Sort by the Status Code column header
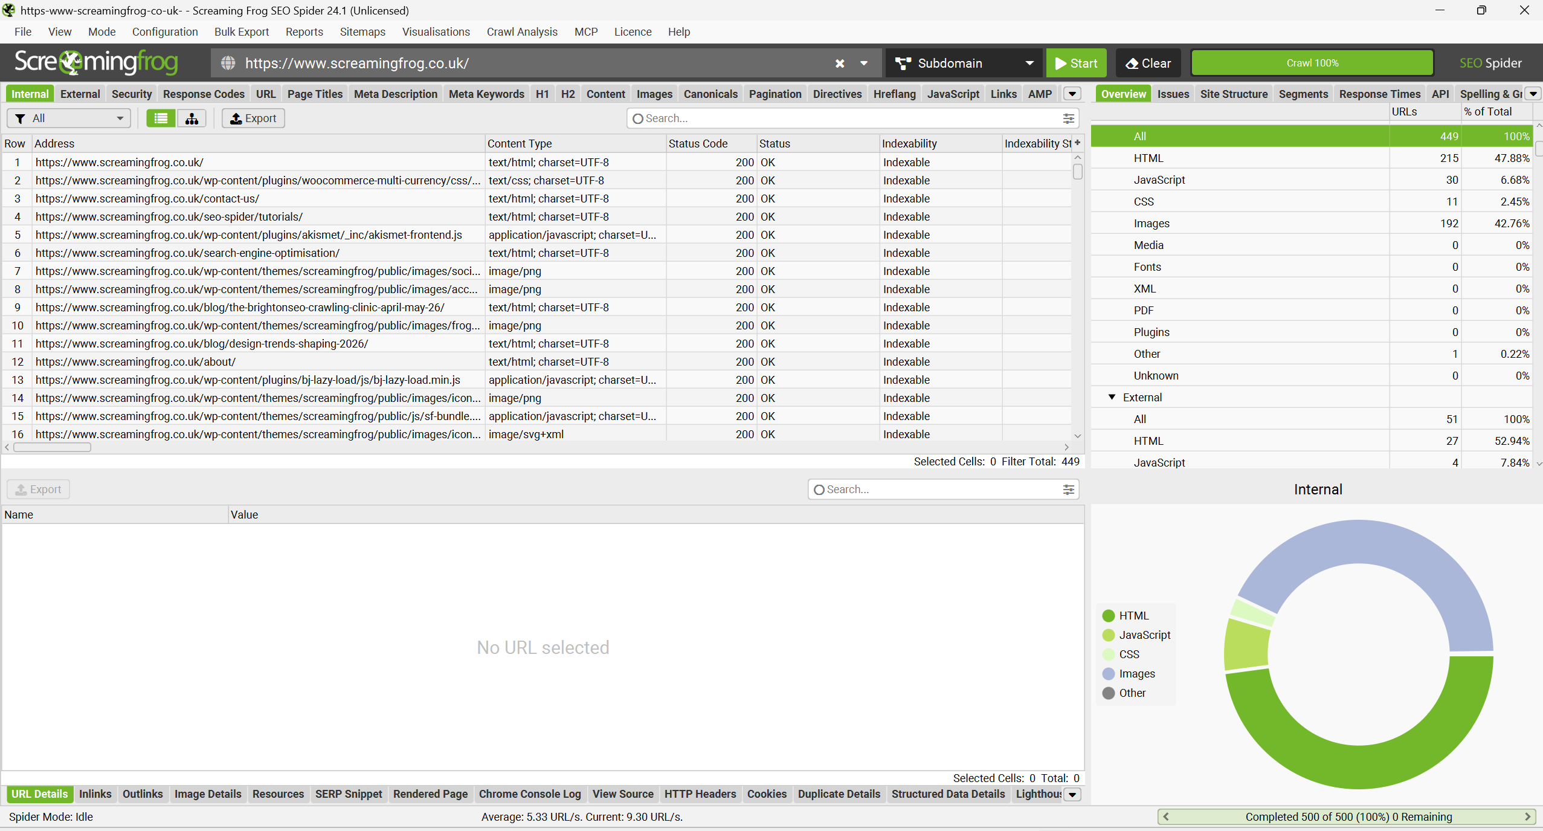The height and width of the screenshot is (831, 1543). tap(711, 143)
